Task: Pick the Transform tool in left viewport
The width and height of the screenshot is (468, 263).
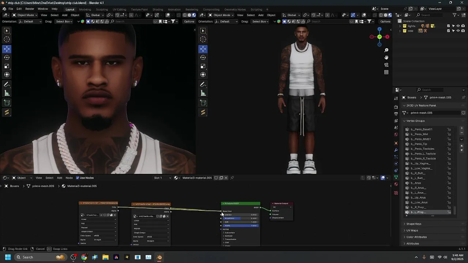Action: click(x=7, y=75)
